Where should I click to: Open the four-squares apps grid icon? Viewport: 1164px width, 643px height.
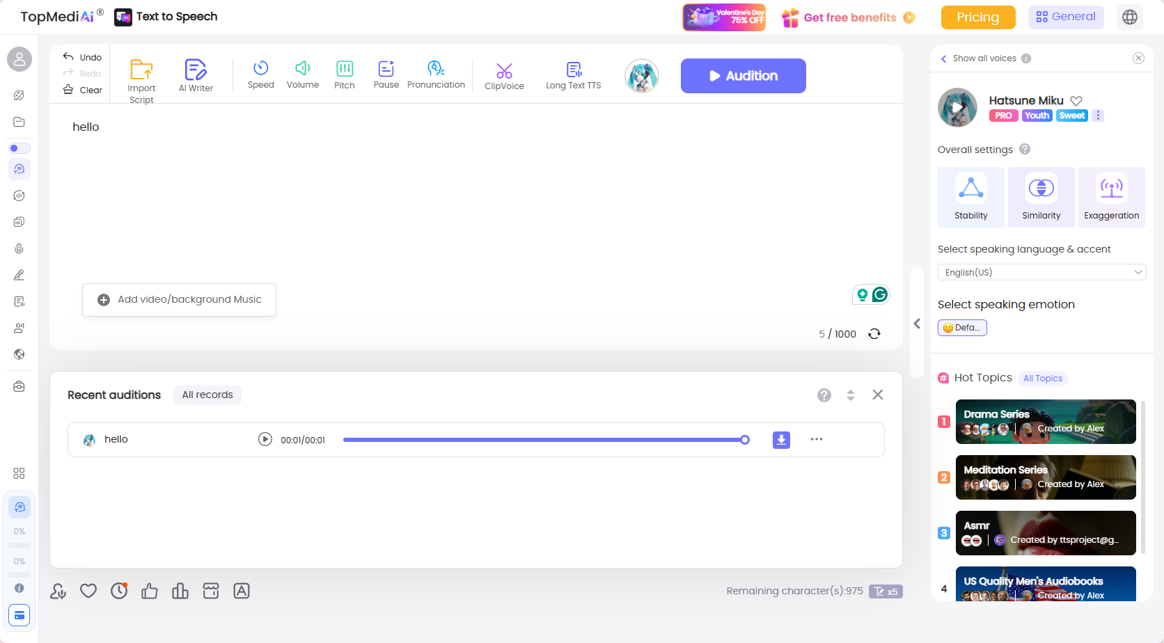[19, 473]
